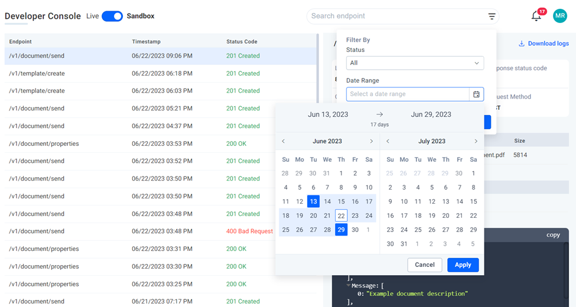The image size is (576, 307).
Task: Open the notifications bell
Action: tap(536, 16)
